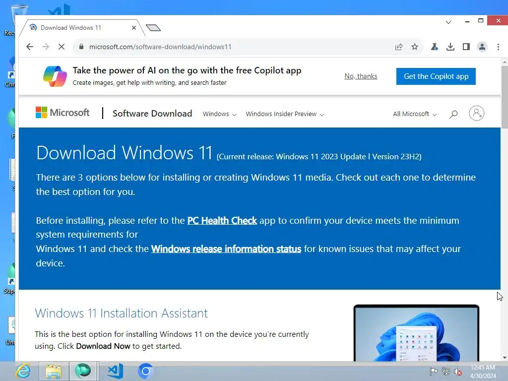This screenshot has width=508, height=381.
Task: Click the site search magnifier icon
Action: pos(453,114)
